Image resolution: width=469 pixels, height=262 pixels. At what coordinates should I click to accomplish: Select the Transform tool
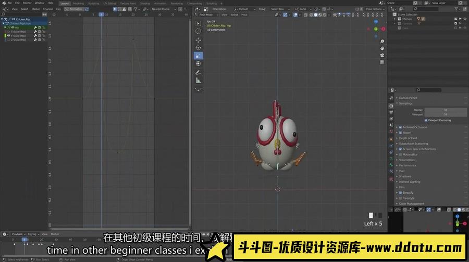198,63
